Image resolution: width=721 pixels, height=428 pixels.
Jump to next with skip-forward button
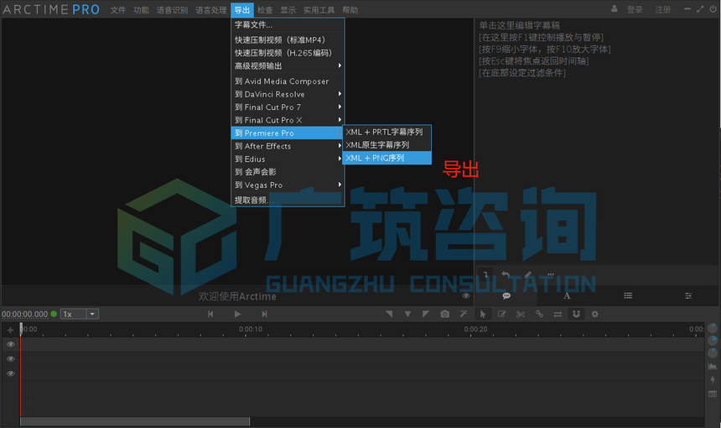tap(264, 315)
